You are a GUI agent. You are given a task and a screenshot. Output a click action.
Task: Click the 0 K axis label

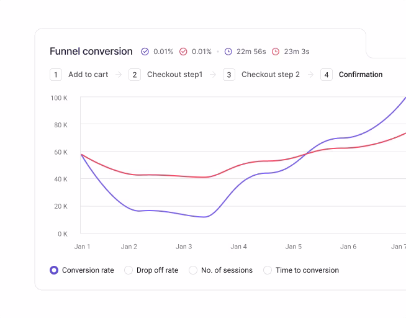[x=63, y=234]
